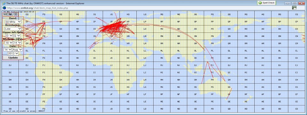The width and height of the screenshot is (307, 115).
Task: Open the month dropdown showing Aug
Action: 17,50
